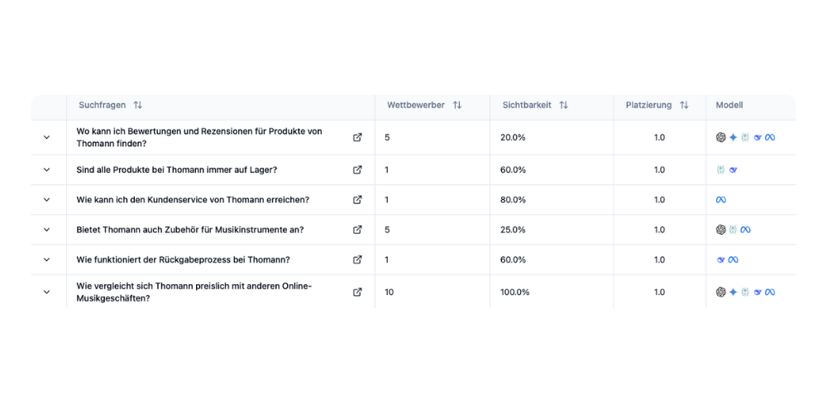Select the query about Zubehör für Musikinstrumente

tap(189, 230)
